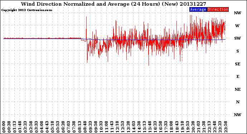Click the 18:08 time axis label
Screen dimensions: 247x134
[171, 127]
